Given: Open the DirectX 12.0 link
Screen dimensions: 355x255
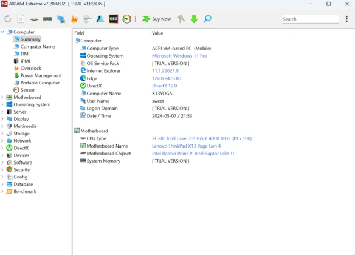Looking at the screenshot, I should click(x=164, y=86).
